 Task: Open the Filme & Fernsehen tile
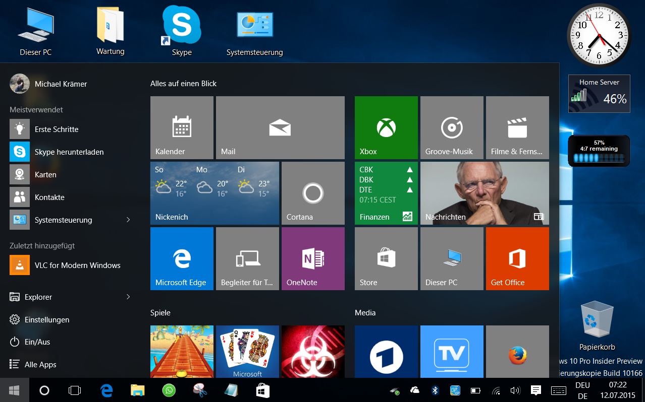coord(517,127)
